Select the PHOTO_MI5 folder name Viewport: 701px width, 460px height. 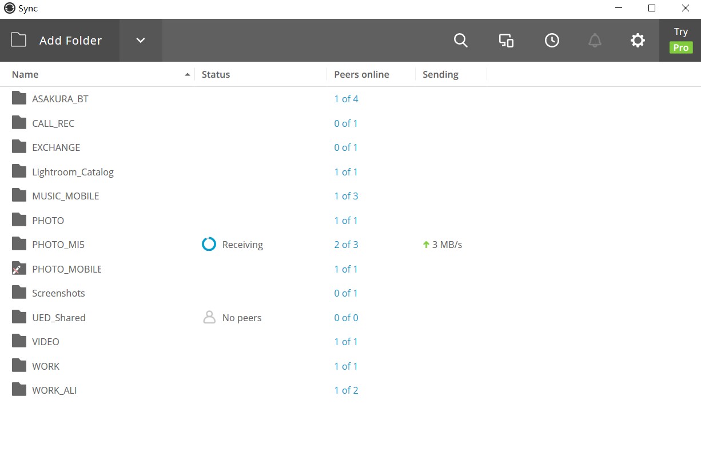58,245
